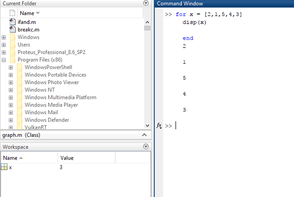The height and width of the screenshot is (197, 294).
Task: Click the ifand.m MATLAB file icon
Action: coord(13,22)
